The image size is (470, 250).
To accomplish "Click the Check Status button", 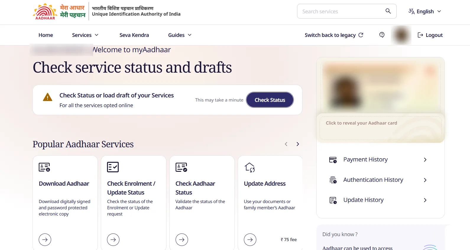I will (x=270, y=100).
